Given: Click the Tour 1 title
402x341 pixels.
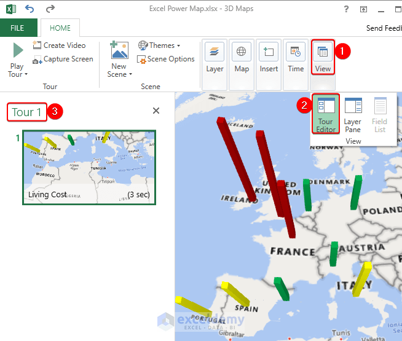Looking at the screenshot, I should [26, 112].
